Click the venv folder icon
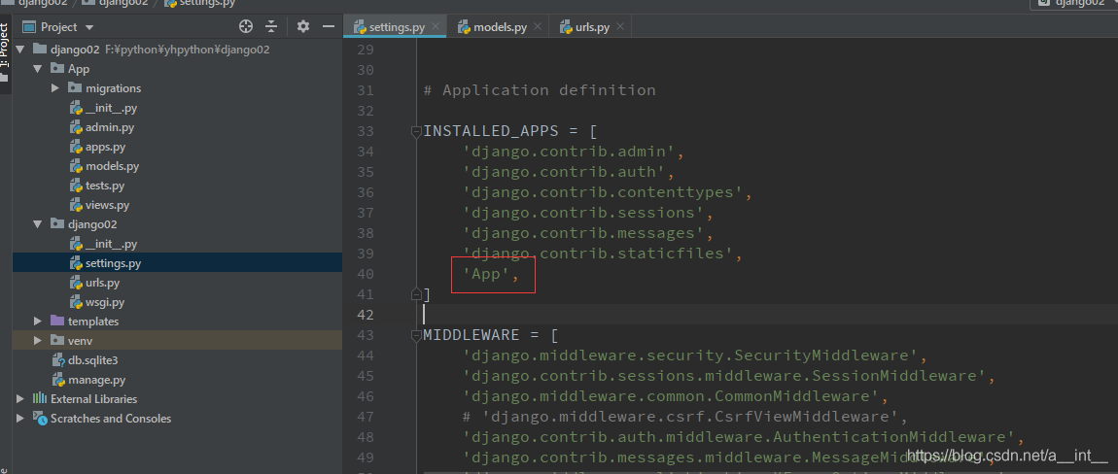This screenshot has height=474, width=1118. coord(57,341)
